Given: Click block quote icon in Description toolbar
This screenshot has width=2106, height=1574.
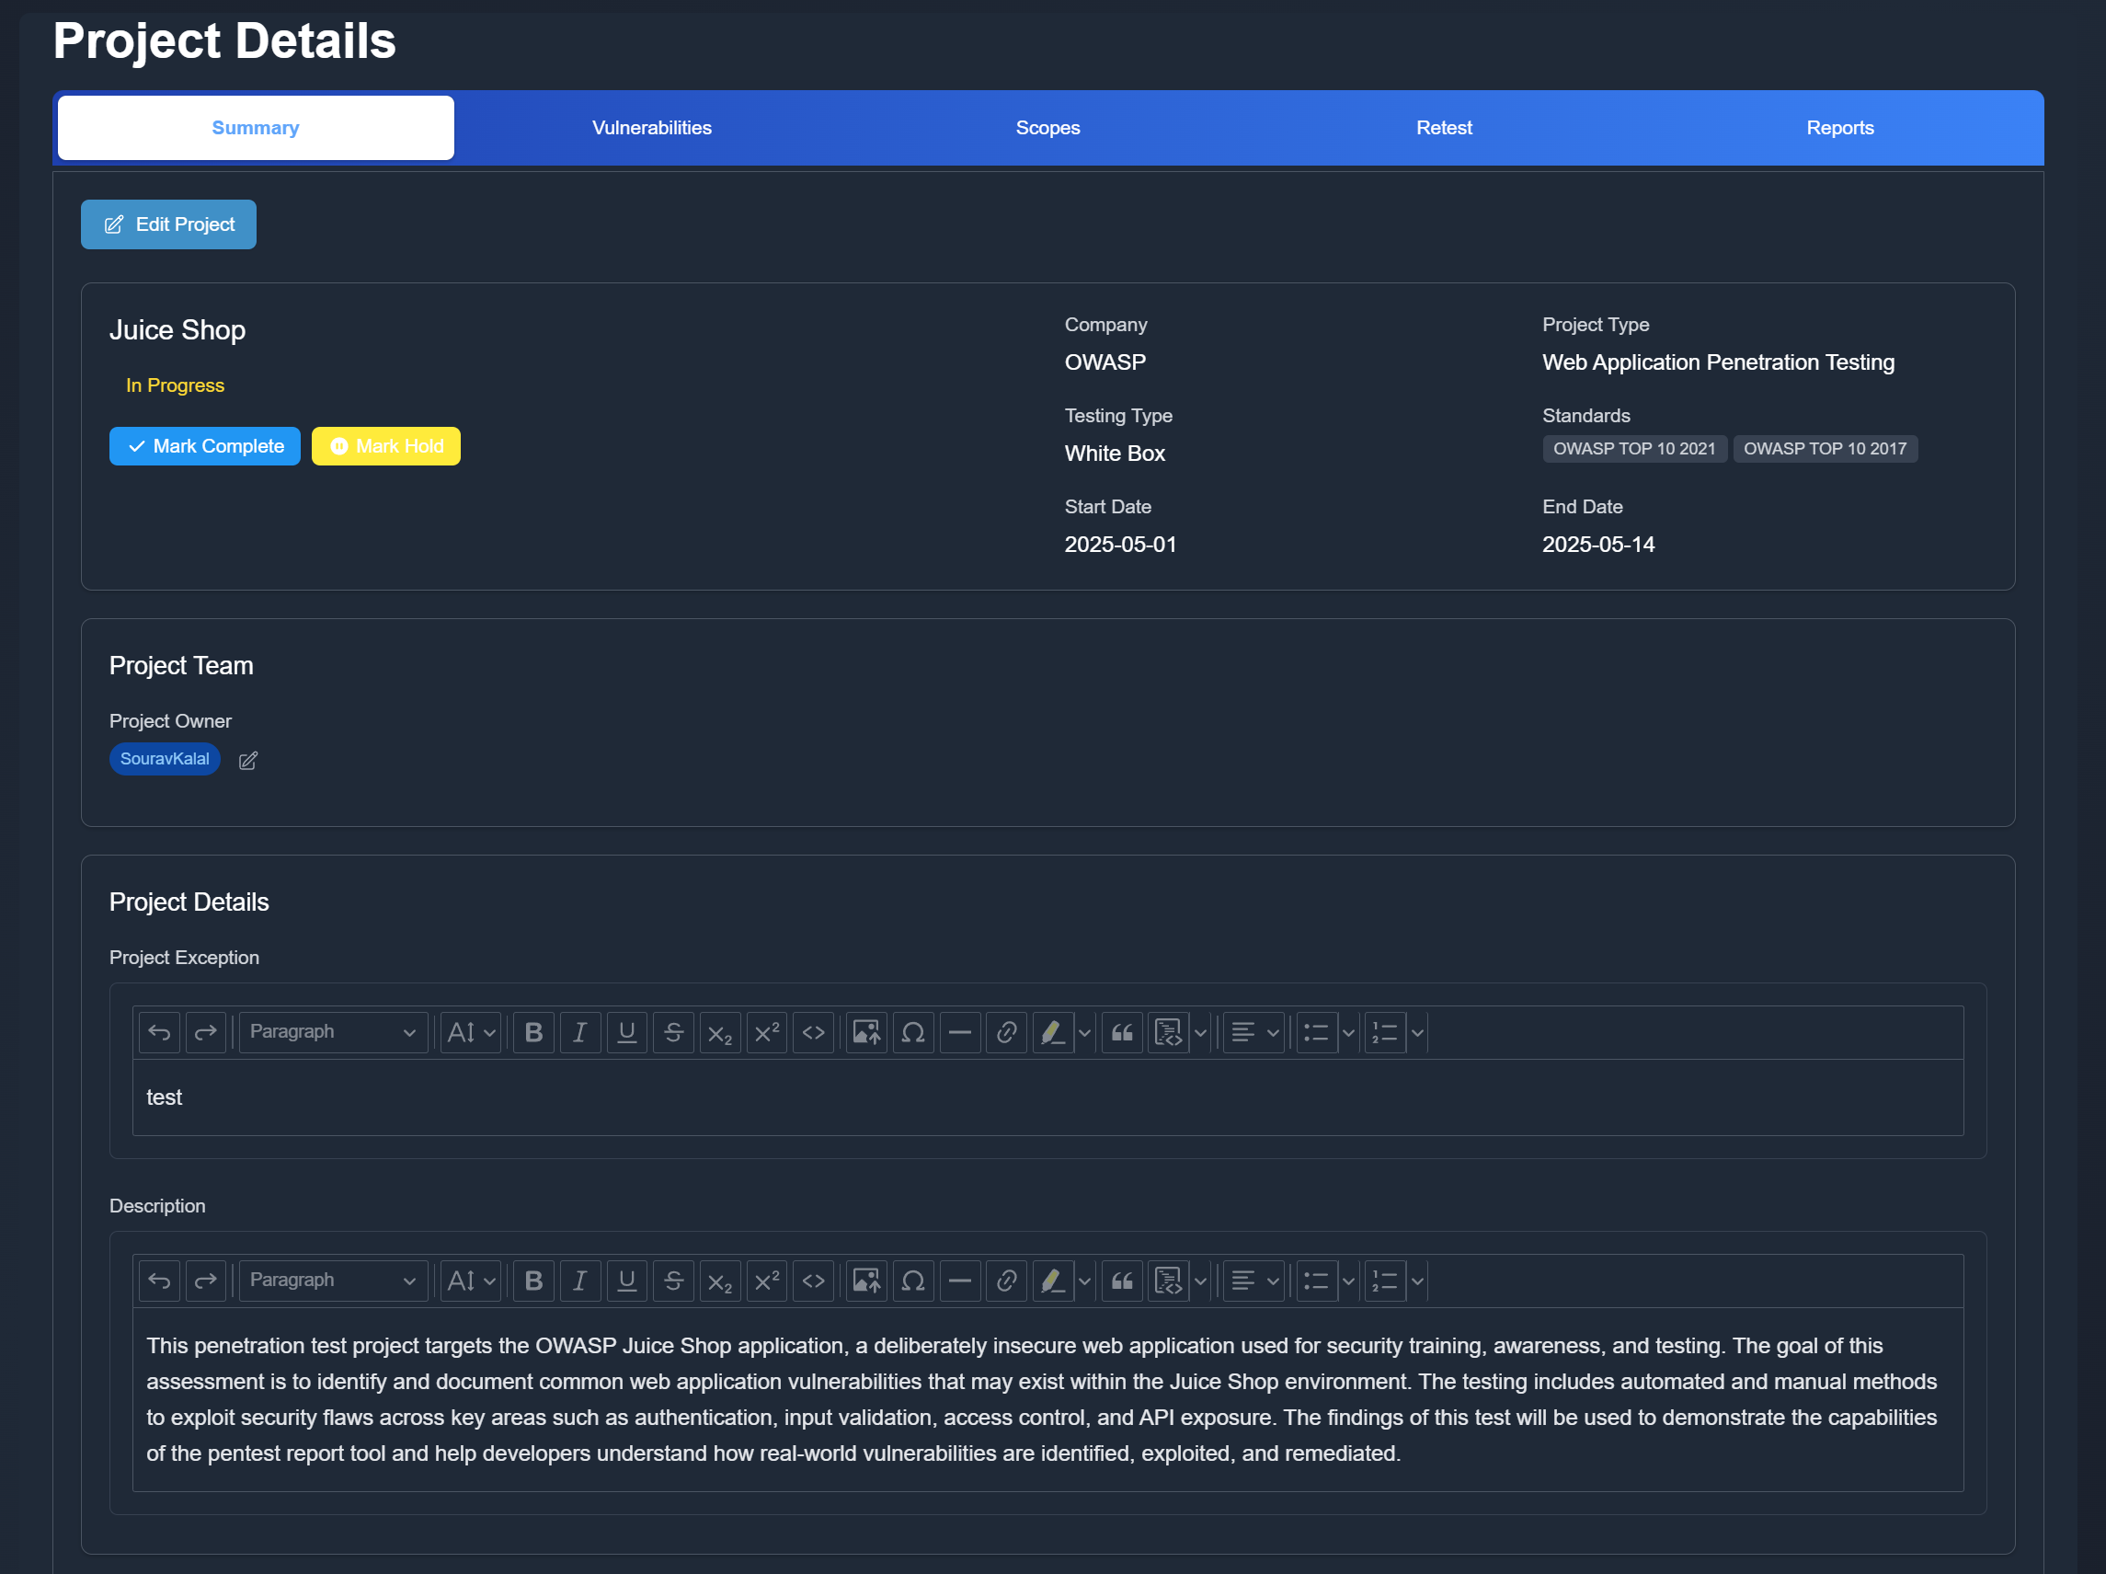Looking at the screenshot, I should click(1123, 1281).
